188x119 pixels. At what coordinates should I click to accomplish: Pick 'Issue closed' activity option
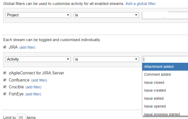pos(165,83)
